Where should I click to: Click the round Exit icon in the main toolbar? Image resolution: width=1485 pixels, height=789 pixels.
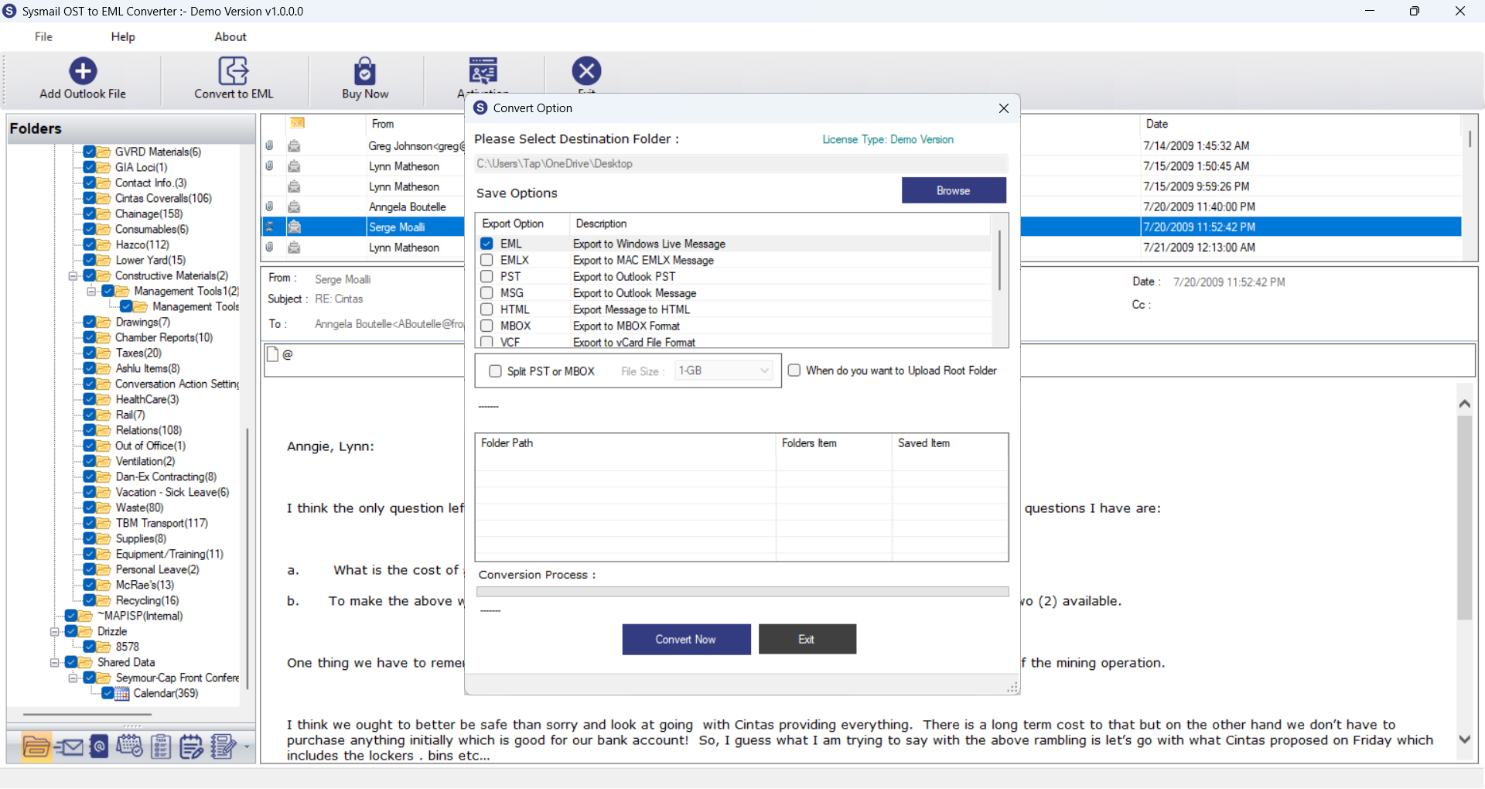tap(587, 71)
